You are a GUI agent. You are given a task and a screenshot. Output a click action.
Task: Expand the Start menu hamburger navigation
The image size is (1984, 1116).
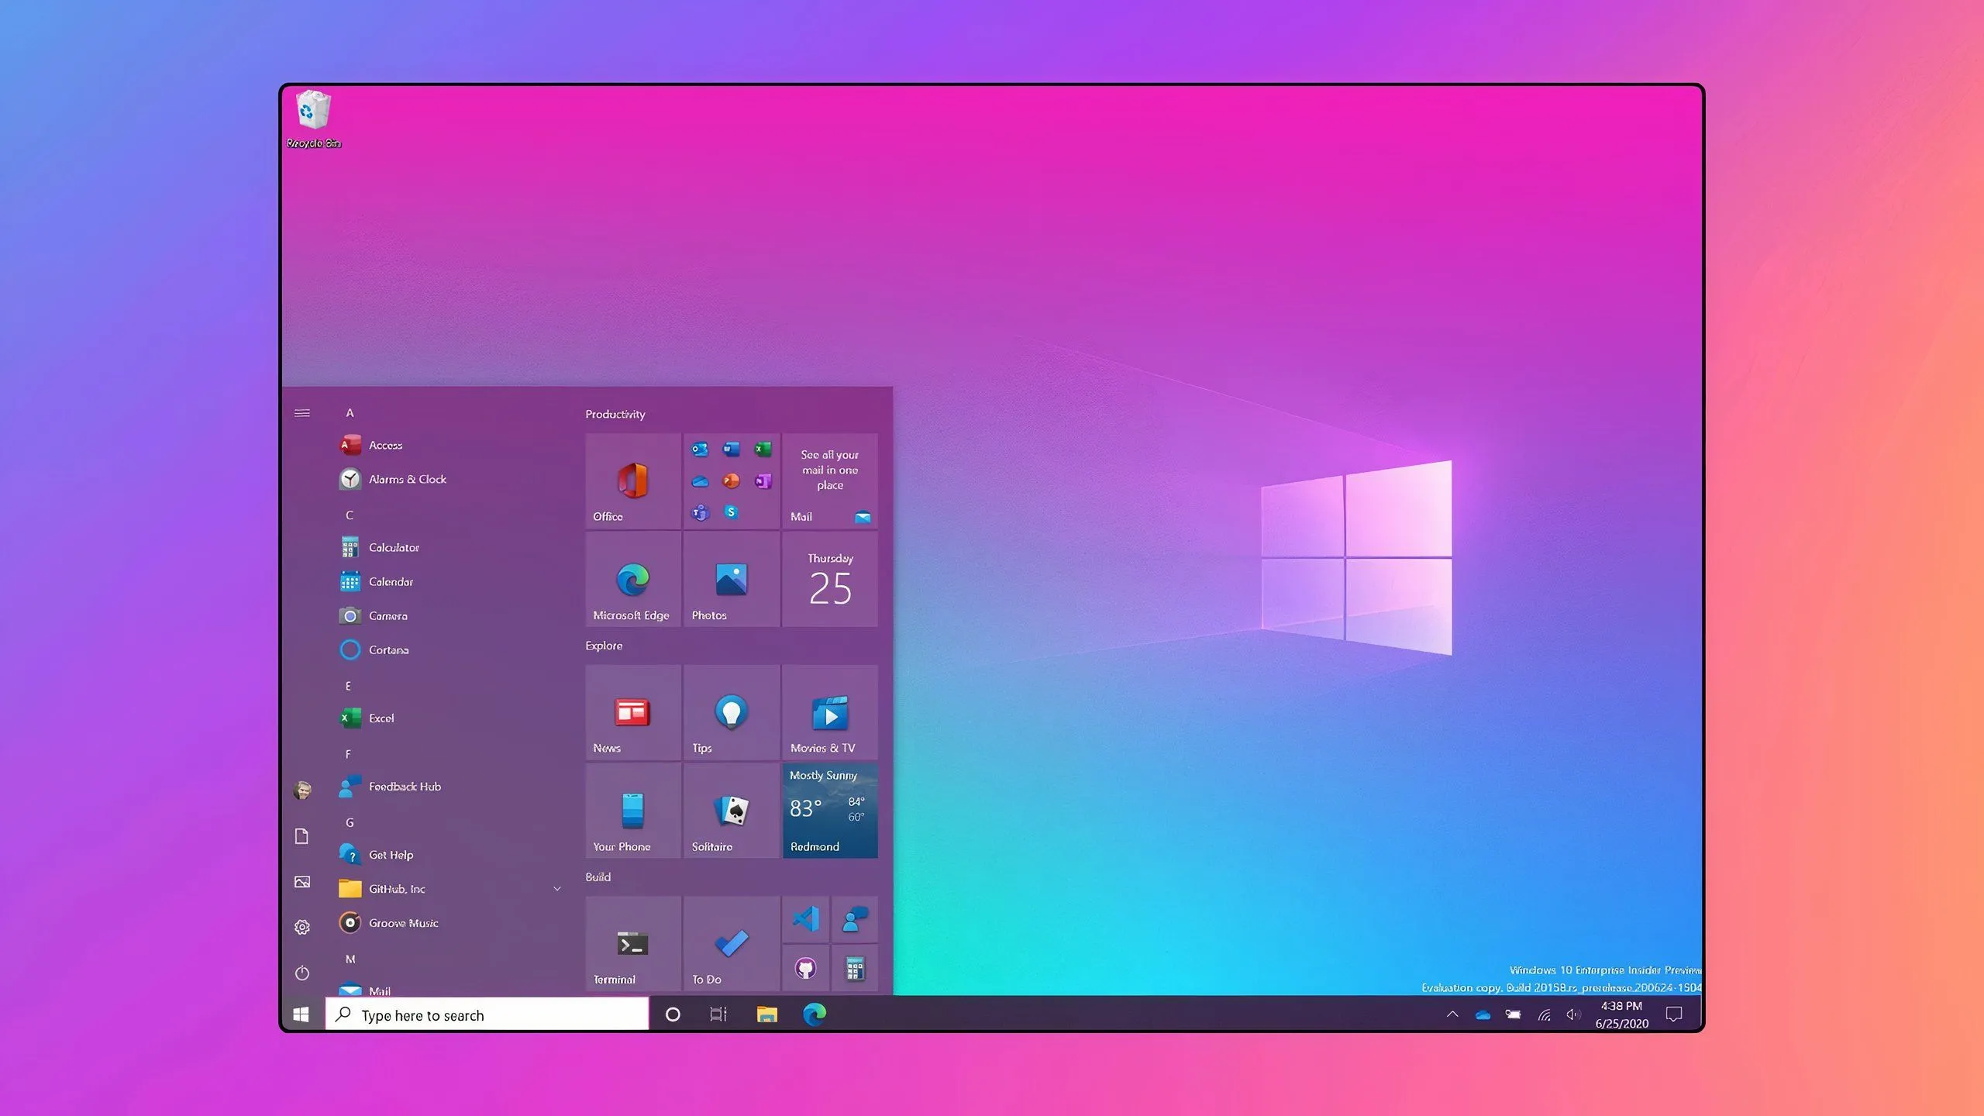[302, 413]
